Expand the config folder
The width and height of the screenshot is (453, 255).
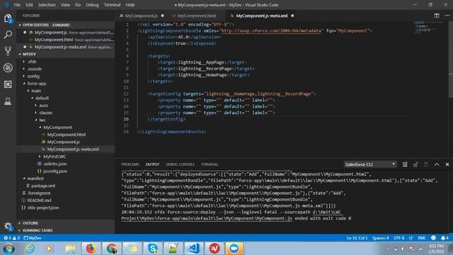click(66, 76)
